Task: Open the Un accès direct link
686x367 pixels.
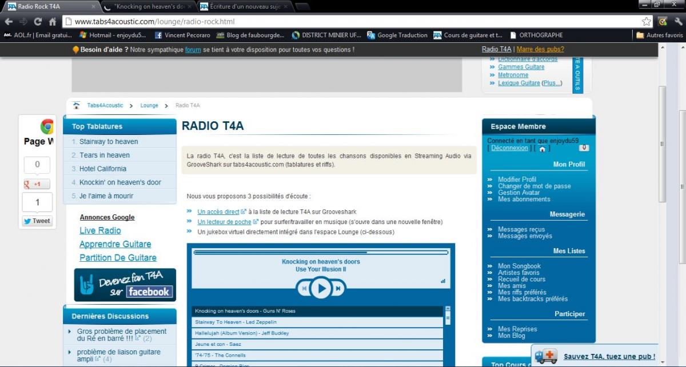Action: coord(218,212)
